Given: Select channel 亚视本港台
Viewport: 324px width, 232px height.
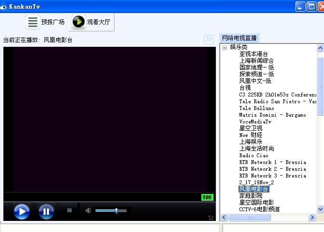Looking at the screenshot, I should 254,54.
